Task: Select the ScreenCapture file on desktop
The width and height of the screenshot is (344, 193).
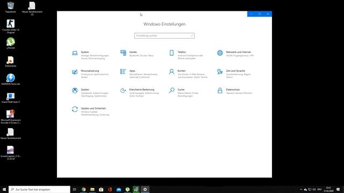Action: coord(11,153)
